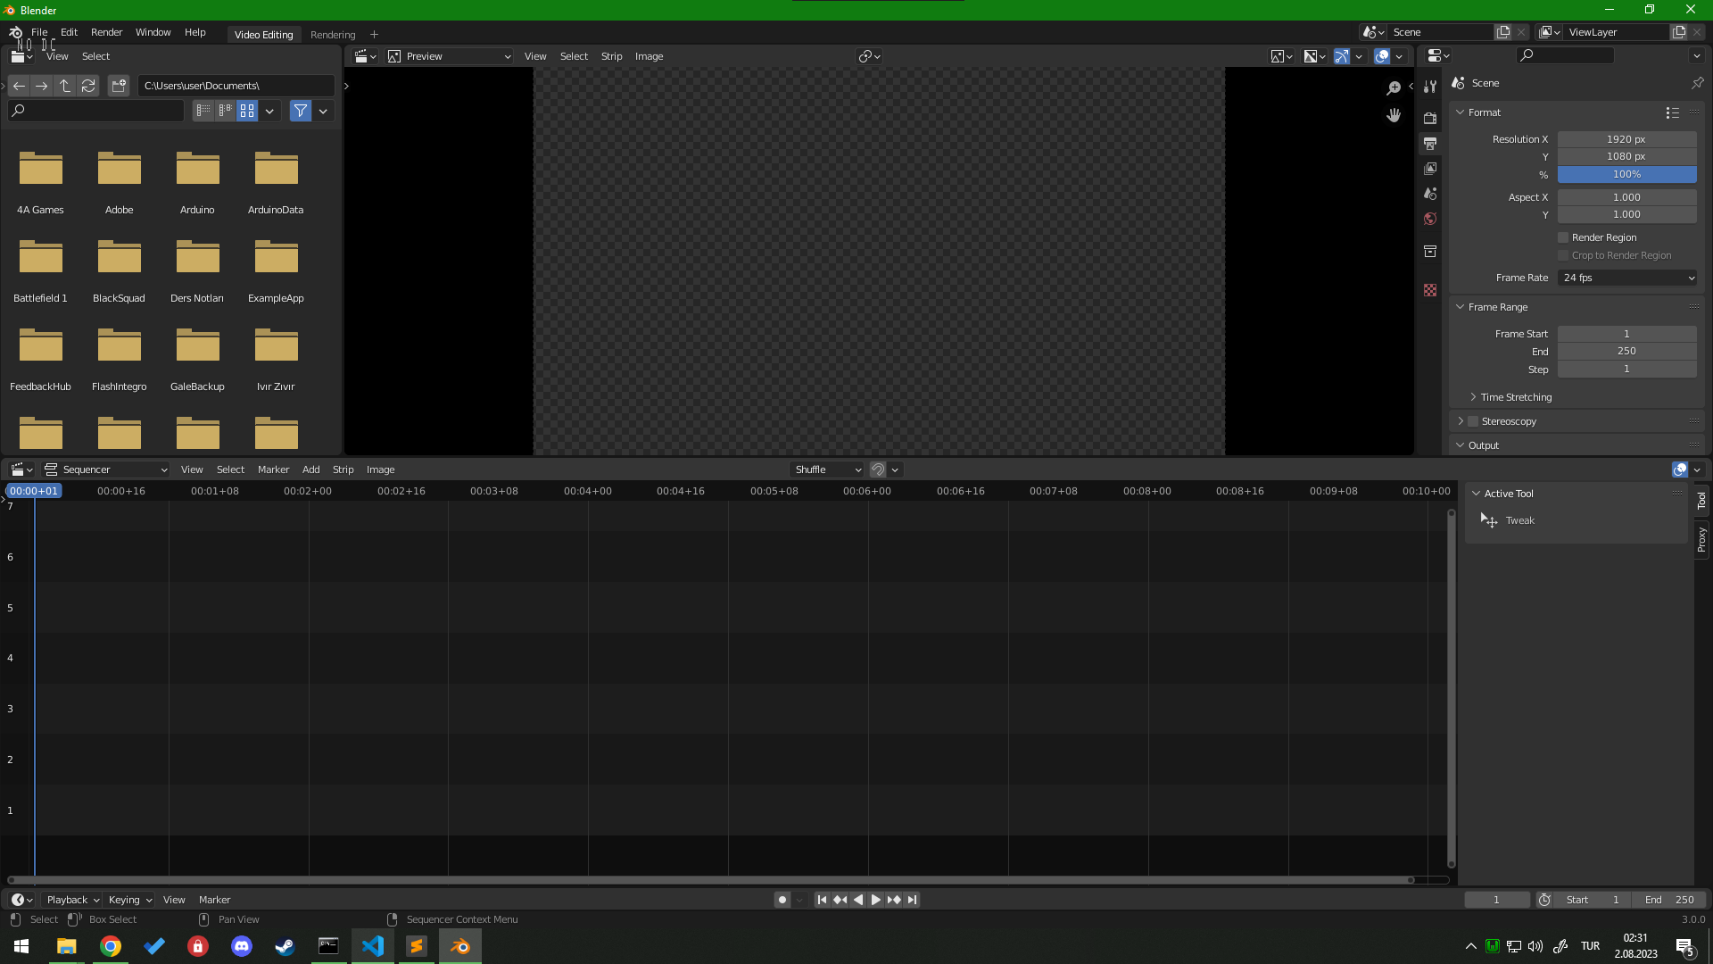Open the Render properties tab icon

click(1430, 118)
